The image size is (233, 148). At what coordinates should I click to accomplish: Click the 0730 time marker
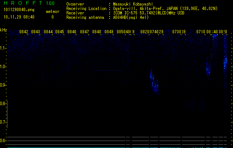coord(177,32)
